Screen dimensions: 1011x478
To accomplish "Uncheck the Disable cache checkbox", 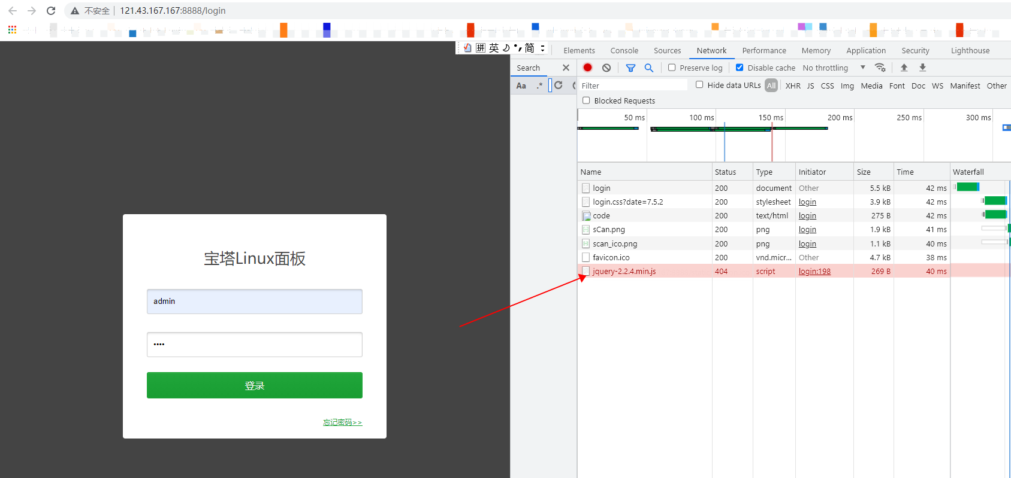I will [740, 68].
